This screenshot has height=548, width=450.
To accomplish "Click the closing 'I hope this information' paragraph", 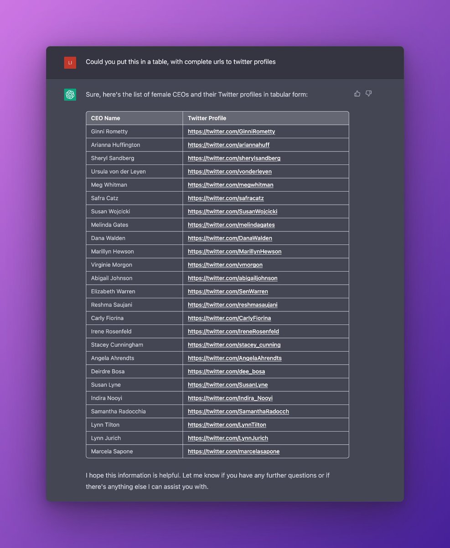I will [207, 481].
